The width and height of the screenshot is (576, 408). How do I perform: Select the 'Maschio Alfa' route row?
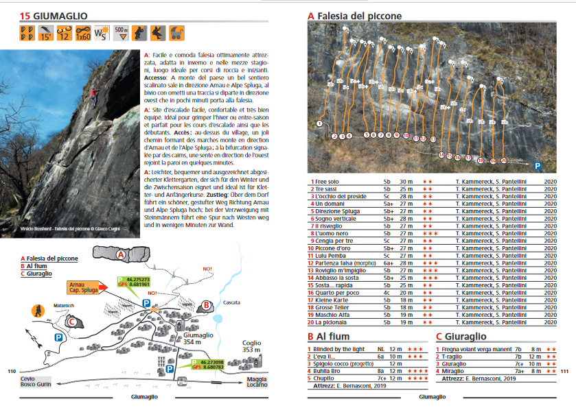(432, 315)
